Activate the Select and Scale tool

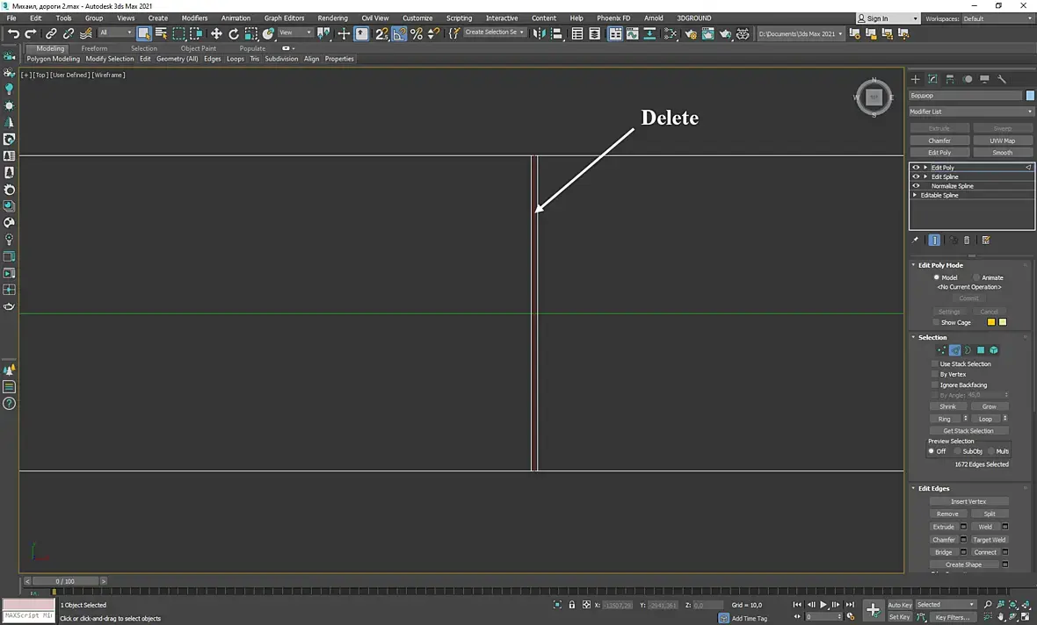point(250,33)
